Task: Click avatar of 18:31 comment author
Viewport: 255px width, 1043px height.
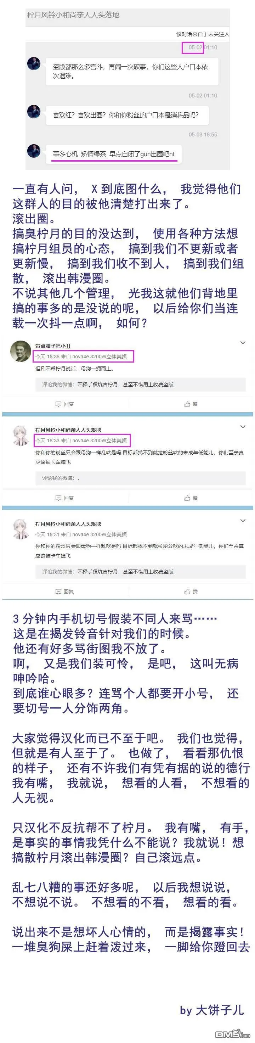Action: (x=21, y=529)
